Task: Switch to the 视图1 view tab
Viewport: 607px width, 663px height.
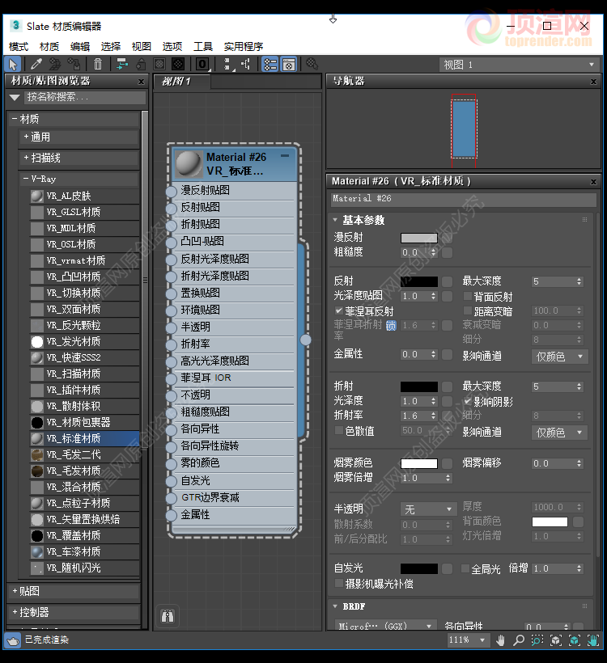Action: tap(182, 81)
